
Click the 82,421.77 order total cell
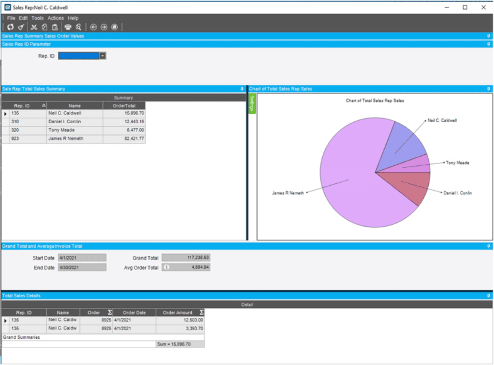(x=124, y=139)
